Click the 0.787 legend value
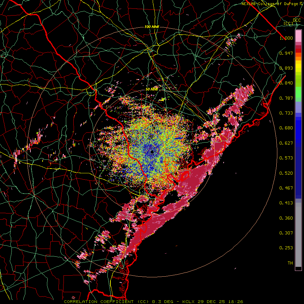Screen dimensions: 304x304 (286, 98)
